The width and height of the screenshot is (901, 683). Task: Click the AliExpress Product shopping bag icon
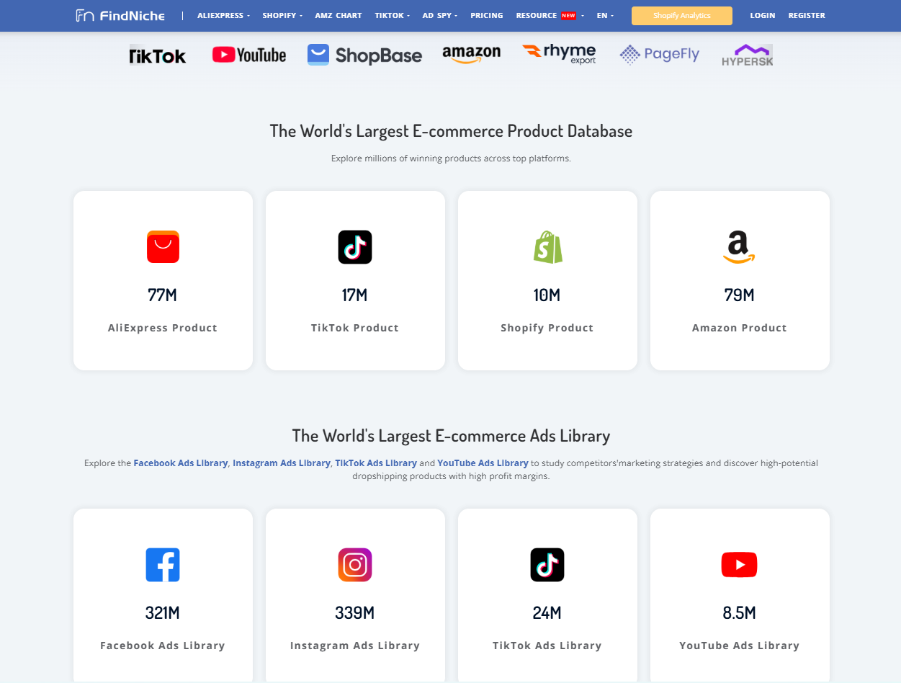[x=163, y=246]
